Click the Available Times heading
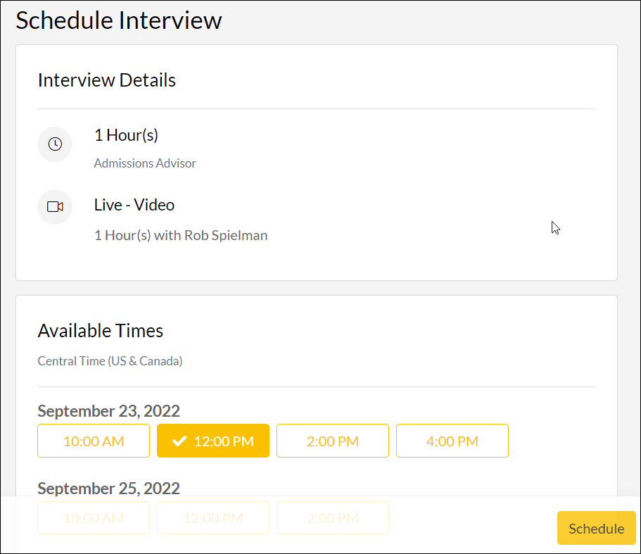 point(100,331)
